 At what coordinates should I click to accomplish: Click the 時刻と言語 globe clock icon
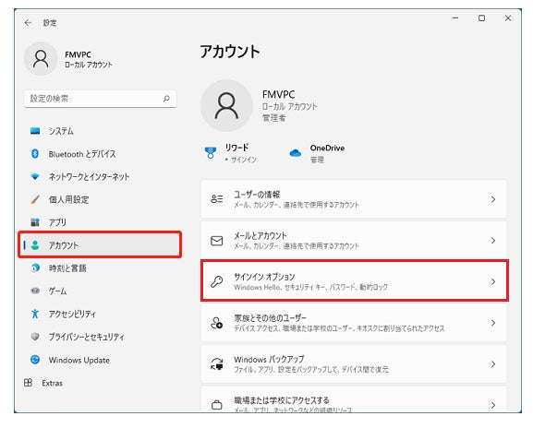pos(35,267)
